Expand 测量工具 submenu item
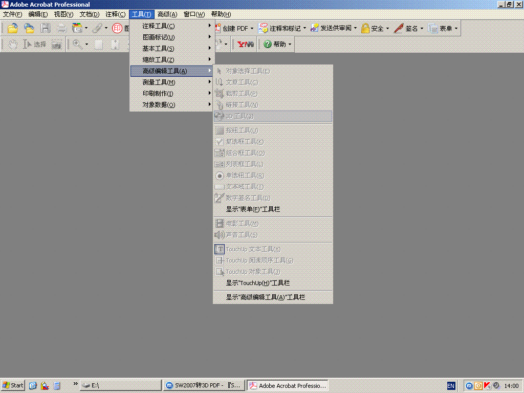524x393 pixels. (171, 82)
